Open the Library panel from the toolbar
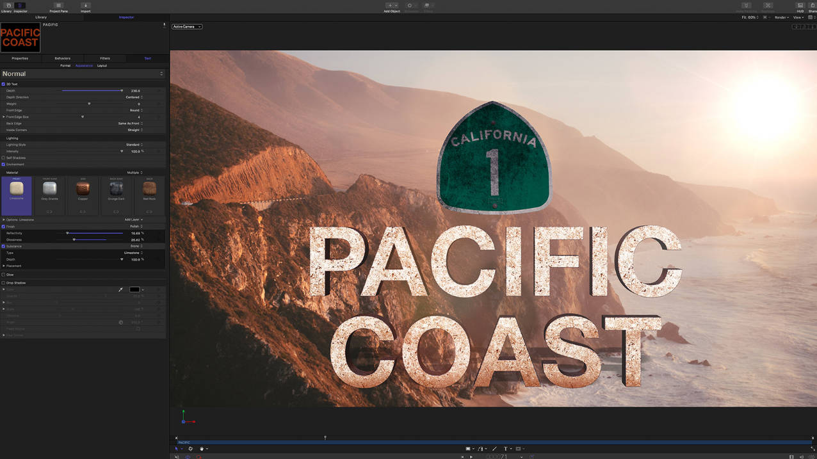The image size is (817, 459). tap(8, 6)
